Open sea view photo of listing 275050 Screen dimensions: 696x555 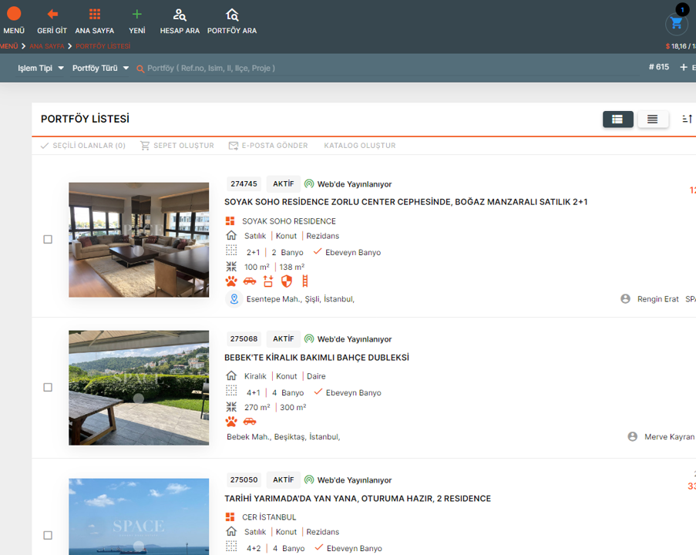pyautogui.click(x=139, y=516)
